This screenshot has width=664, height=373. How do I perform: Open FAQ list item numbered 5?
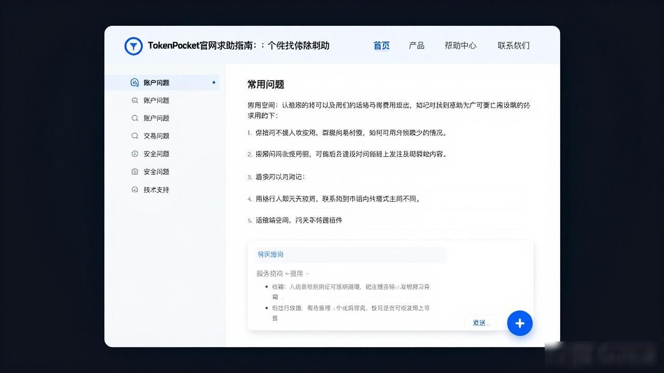(295, 220)
